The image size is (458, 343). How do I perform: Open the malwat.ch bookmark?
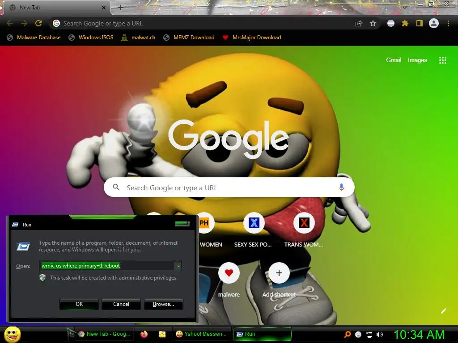point(139,38)
